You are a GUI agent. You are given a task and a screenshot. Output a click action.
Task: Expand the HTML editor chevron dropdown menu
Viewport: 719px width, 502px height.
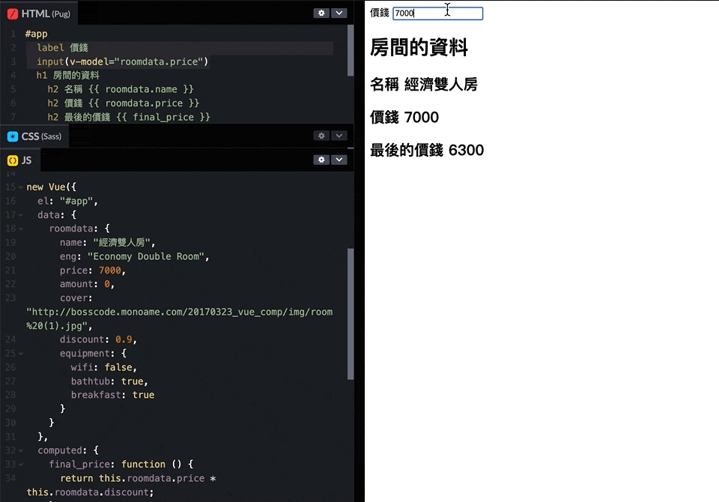(x=339, y=13)
